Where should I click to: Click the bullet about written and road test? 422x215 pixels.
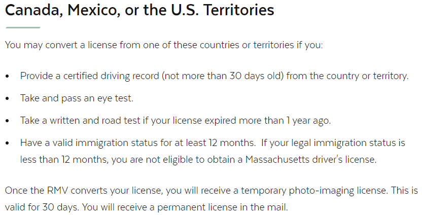[175, 121]
